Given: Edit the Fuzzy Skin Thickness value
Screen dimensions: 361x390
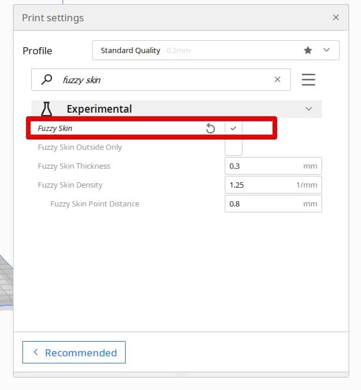Looking at the screenshot, I should [x=273, y=166].
